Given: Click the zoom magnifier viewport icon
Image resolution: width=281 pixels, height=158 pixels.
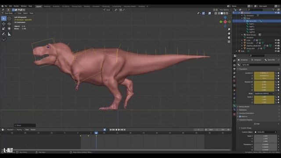Looking at the screenshot, I should [x=229, y=29].
